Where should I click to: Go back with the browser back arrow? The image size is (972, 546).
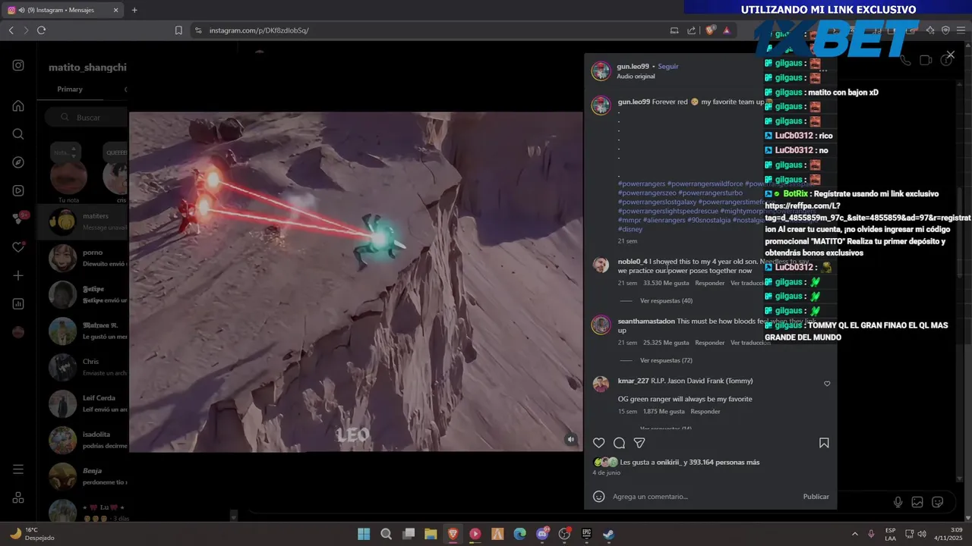[x=11, y=30]
